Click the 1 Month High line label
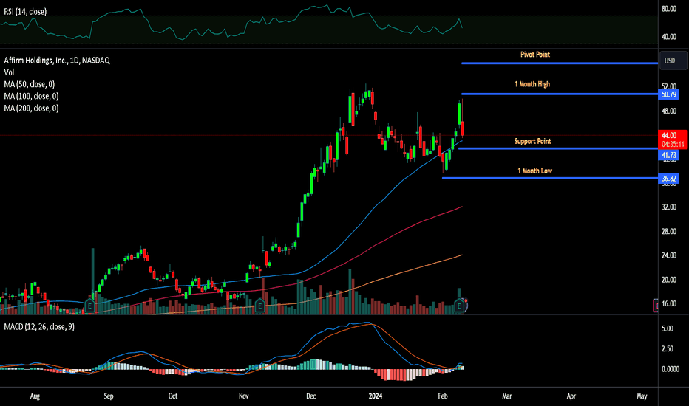This screenshot has width=689, height=406. coord(532,84)
